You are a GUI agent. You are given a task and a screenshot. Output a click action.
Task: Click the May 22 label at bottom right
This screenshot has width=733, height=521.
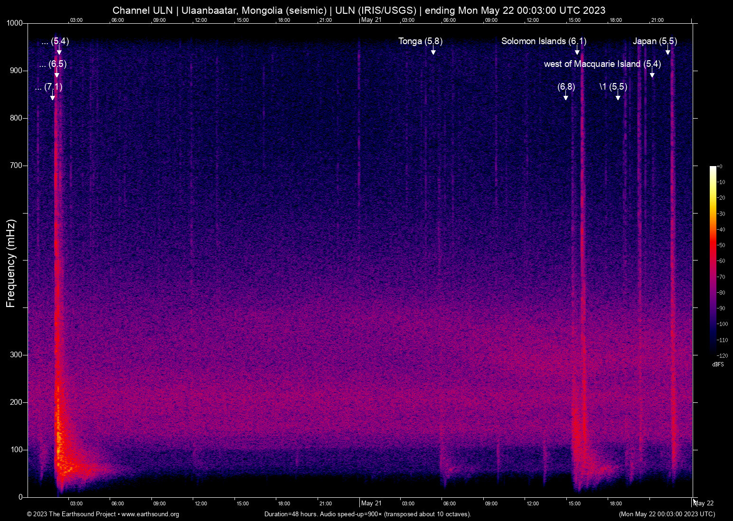(703, 503)
